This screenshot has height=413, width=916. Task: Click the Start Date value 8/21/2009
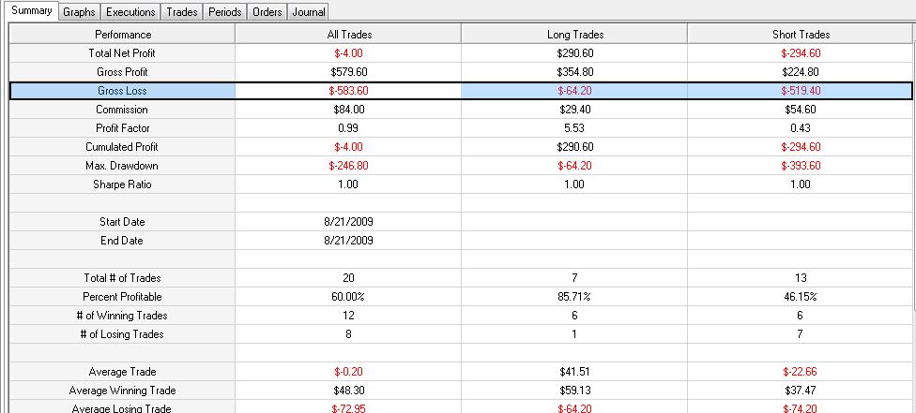[349, 222]
